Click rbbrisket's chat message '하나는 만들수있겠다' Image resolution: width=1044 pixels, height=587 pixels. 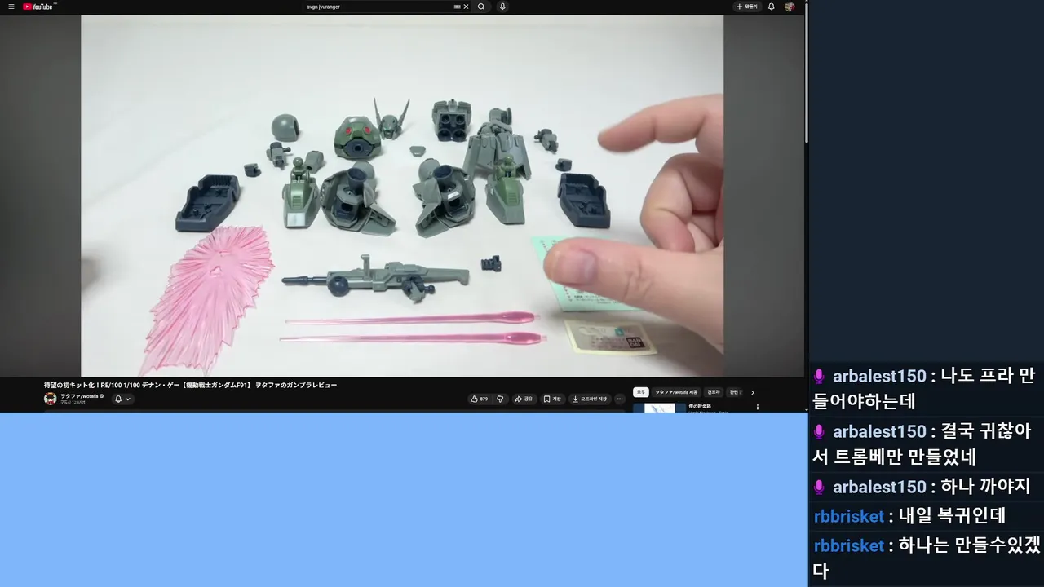(x=925, y=558)
